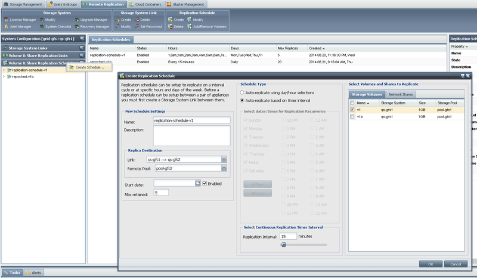Click Add/Remove Volumes in Replication Schedule
This screenshot has width=477, height=278.
click(209, 26)
